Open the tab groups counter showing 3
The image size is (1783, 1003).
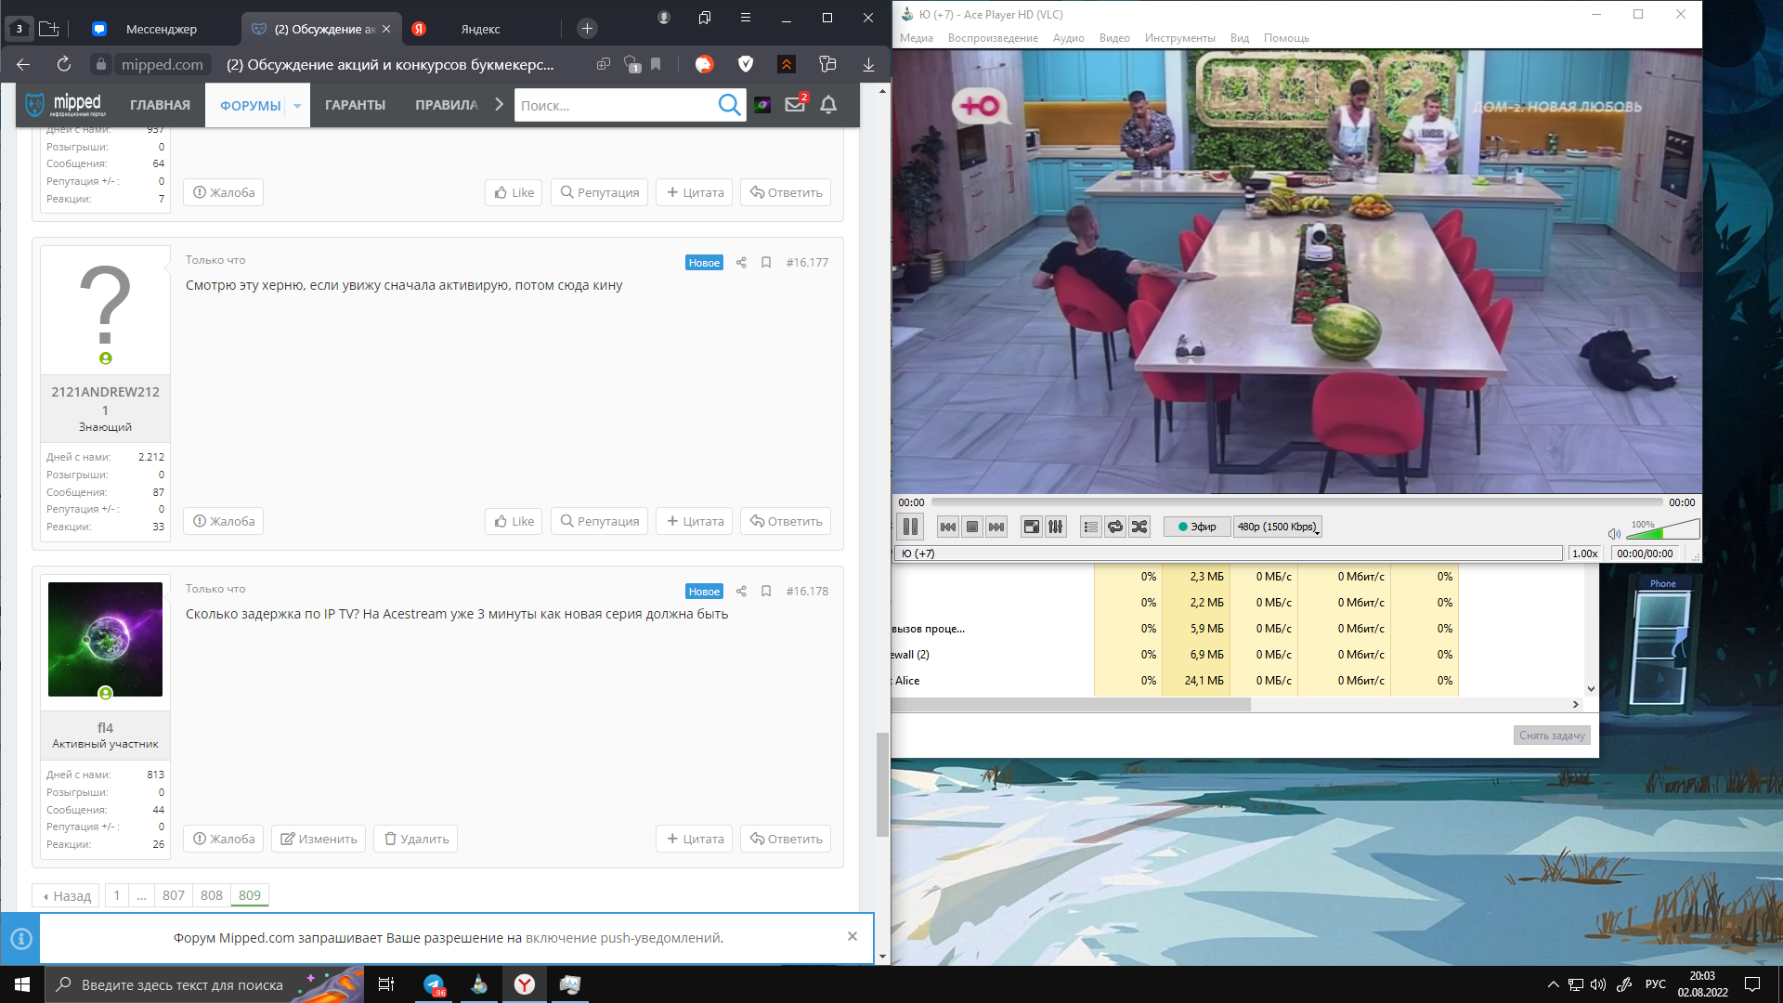(19, 29)
